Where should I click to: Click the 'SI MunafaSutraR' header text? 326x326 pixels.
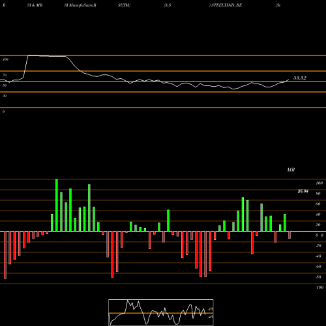(x=80, y=5)
